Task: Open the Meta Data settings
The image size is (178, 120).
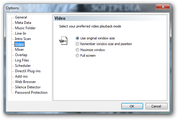Action: [23, 23]
